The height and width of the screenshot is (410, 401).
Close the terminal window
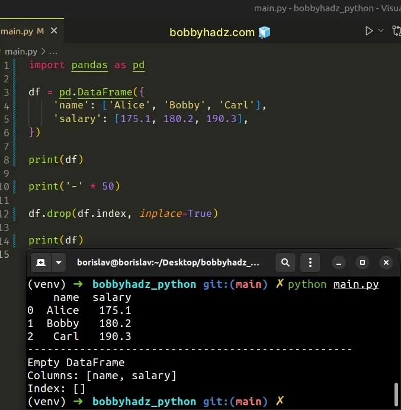click(x=386, y=262)
